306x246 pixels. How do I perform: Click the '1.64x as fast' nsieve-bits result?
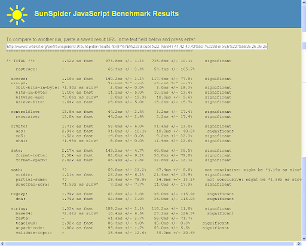coord(77,102)
